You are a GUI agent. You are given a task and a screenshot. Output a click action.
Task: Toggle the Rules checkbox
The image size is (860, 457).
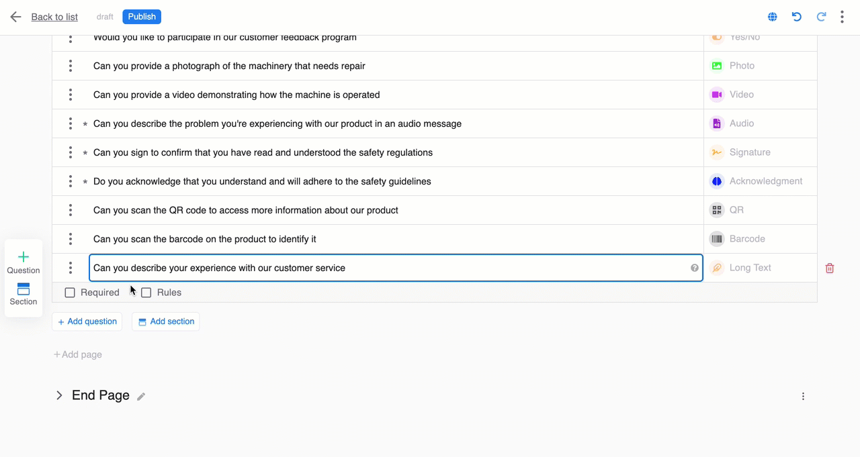(x=146, y=293)
